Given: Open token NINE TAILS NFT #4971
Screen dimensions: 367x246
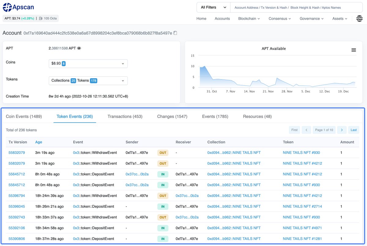Looking at the screenshot, I should point(302,228).
